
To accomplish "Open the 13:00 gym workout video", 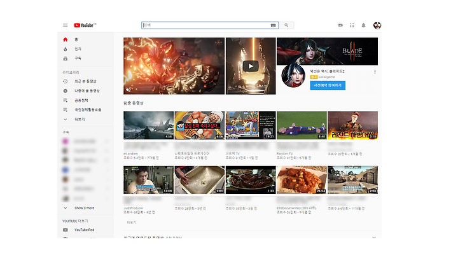I will tap(148, 180).
